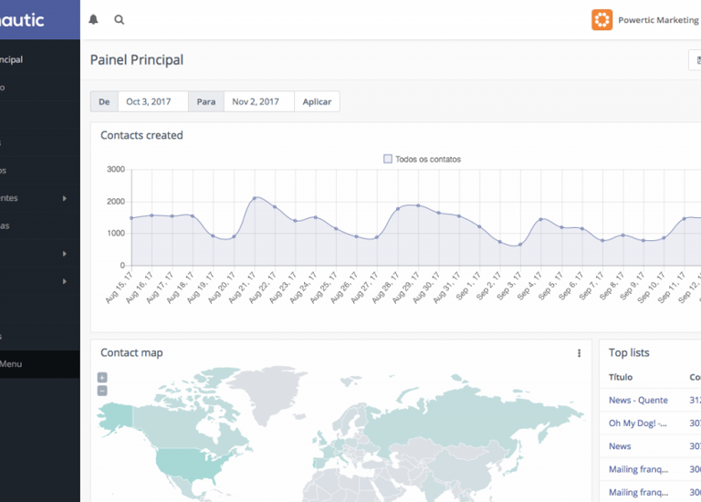Expand the third sidebar submenu arrow
This screenshot has width=701, height=502.
65,281
